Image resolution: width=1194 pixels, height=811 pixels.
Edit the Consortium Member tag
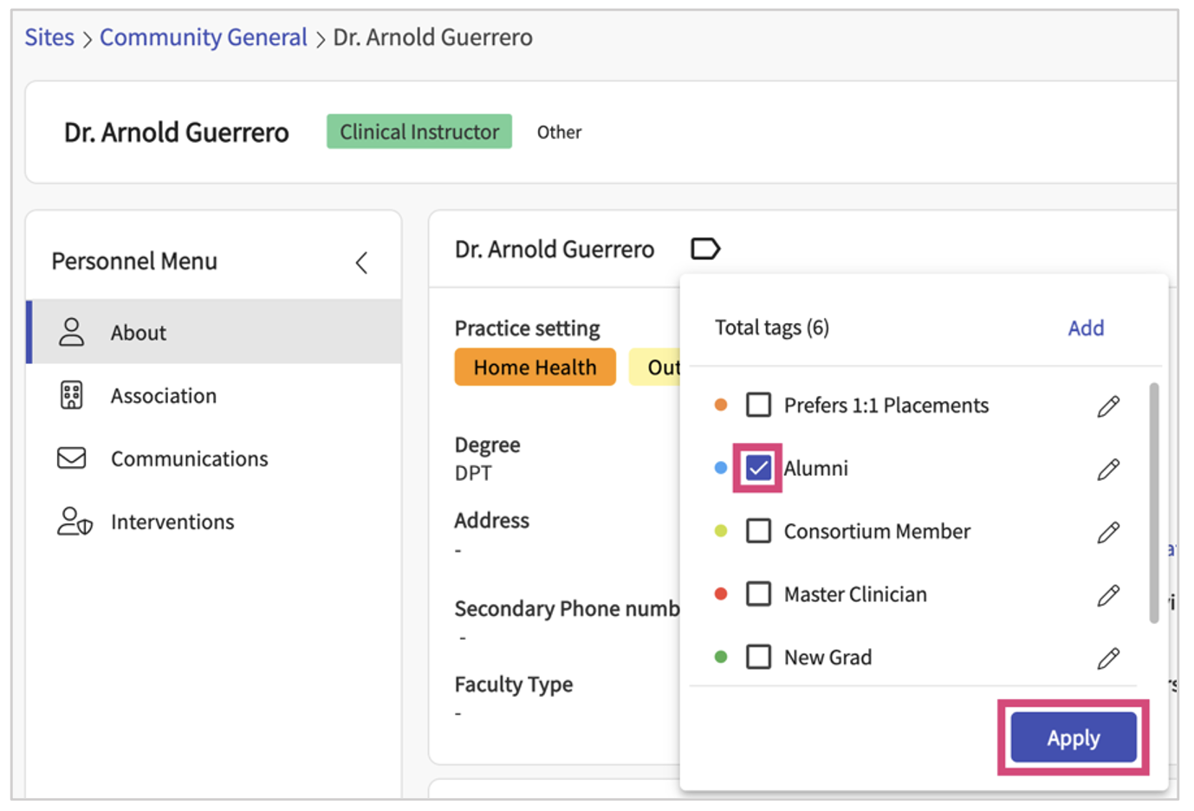click(1107, 532)
